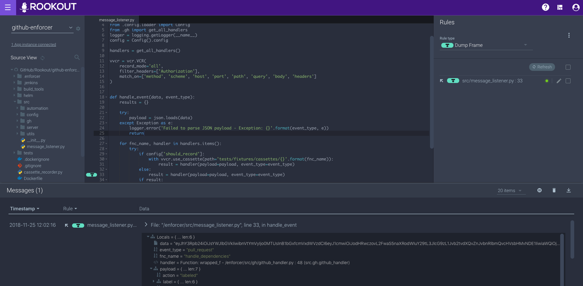This screenshot has width=583, height=286.
Task: Select the message_listener.py editor tab
Action: point(117,20)
